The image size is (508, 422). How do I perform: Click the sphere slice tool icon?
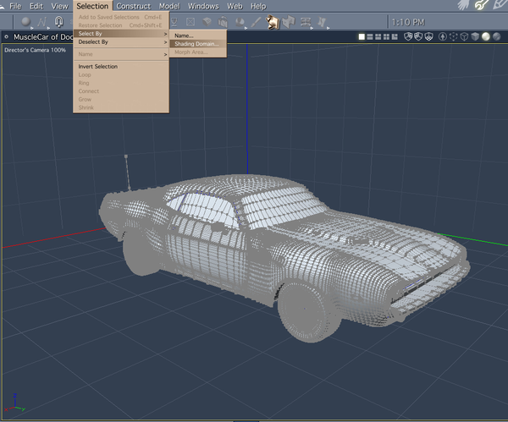coord(240,22)
